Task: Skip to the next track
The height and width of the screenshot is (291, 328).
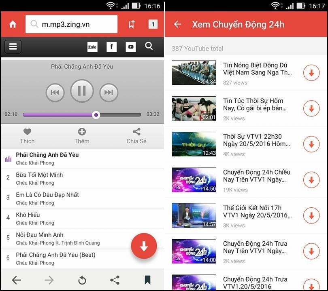Action: click(x=109, y=93)
